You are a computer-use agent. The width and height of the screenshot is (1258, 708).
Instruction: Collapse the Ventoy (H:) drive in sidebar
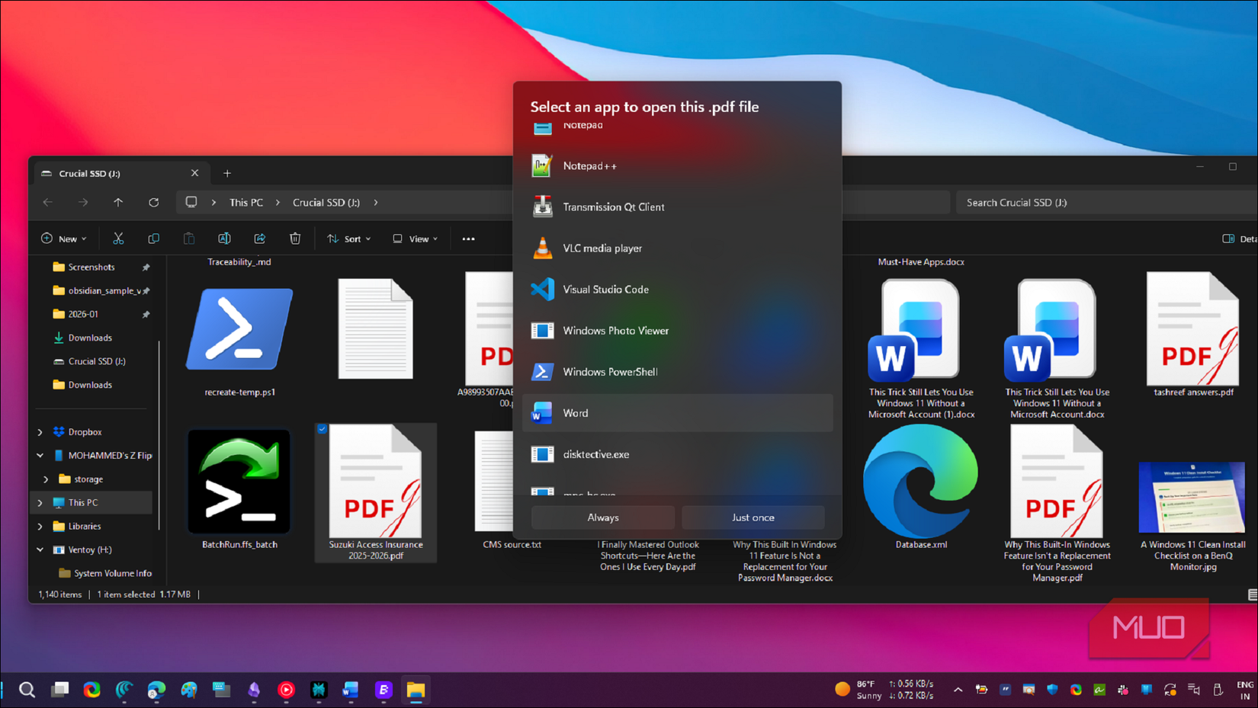point(39,549)
